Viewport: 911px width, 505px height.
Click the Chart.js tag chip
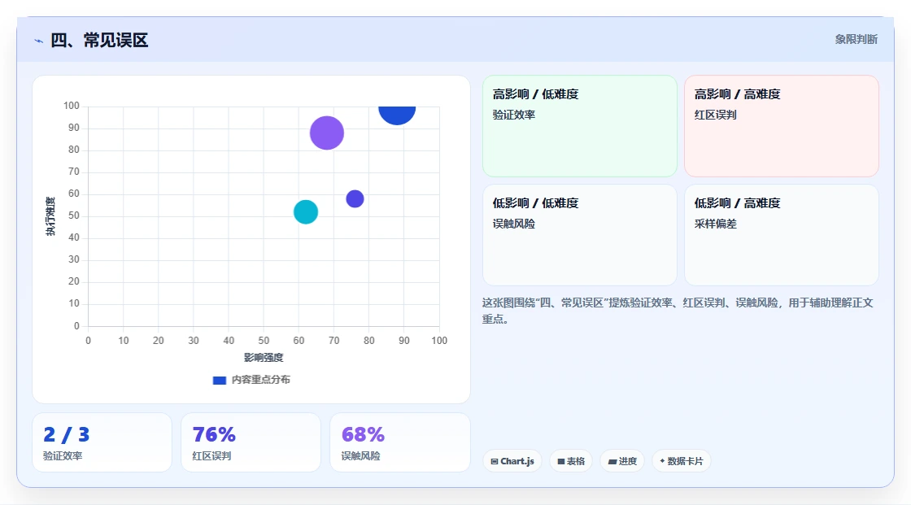pyautogui.click(x=512, y=461)
